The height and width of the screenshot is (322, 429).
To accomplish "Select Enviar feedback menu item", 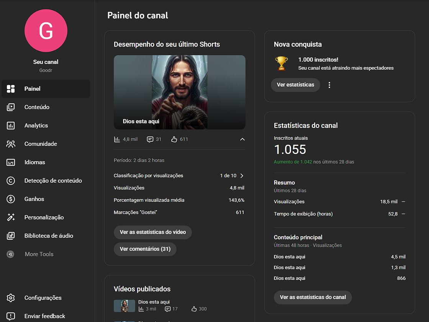I will point(44,316).
